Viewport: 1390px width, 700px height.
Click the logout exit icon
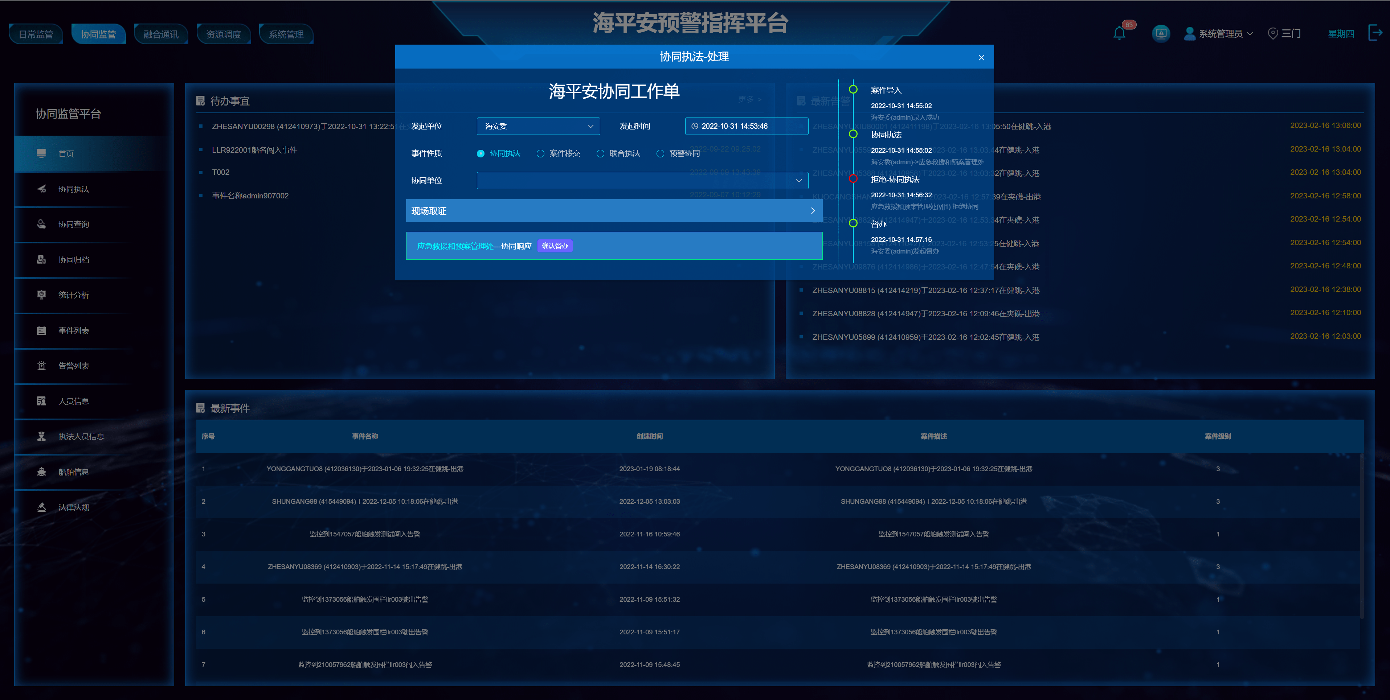1375,32
